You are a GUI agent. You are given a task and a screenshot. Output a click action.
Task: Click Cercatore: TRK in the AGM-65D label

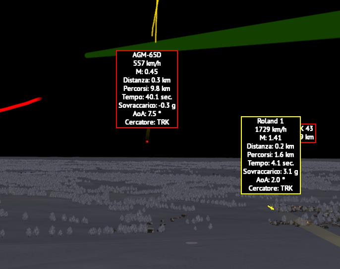click(147, 122)
